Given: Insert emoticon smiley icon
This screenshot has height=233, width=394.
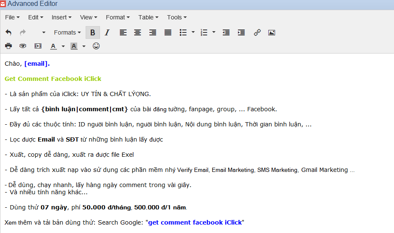Looking at the screenshot, I should 96,46.
